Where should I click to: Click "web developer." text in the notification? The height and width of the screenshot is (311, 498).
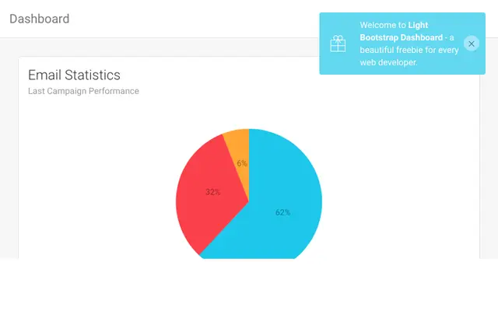tap(388, 62)
